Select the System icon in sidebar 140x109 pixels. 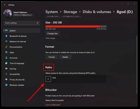(x=6, y=31)
